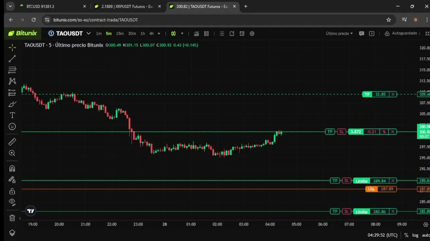Toggle percent scale mode
The image size is (430, 241).
(x=406, y=235)
